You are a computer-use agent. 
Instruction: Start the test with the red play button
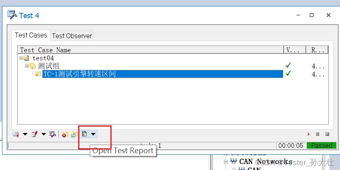tap(309, 134)
